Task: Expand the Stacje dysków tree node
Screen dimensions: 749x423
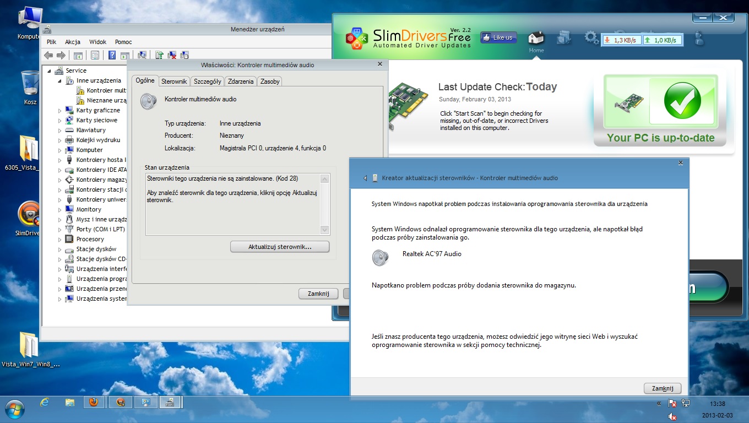Action: 60,249
